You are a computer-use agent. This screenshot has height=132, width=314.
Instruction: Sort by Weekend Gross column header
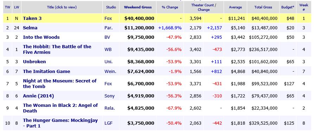coord(138,7)
